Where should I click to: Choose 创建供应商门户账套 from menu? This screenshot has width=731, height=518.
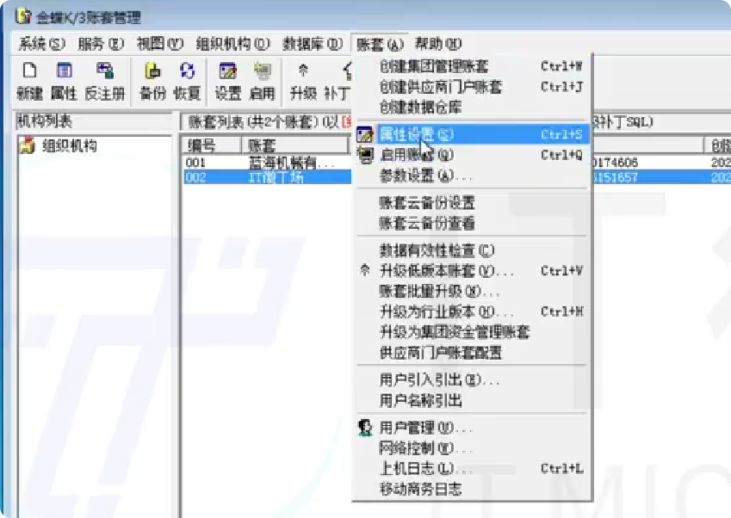tap(472, 87)
